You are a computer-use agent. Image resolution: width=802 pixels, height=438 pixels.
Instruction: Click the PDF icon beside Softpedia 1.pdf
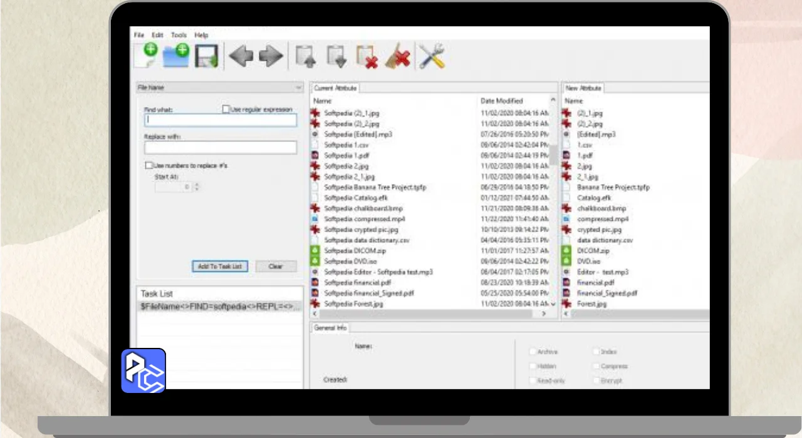click(315, 155)
